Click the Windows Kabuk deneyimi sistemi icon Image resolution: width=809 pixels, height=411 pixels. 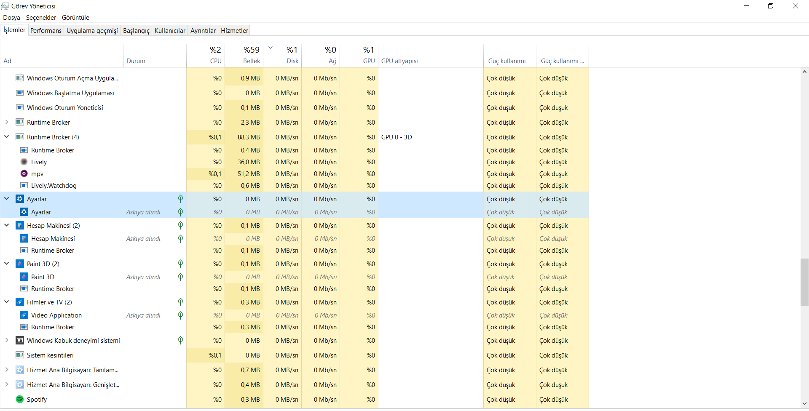[x=20, y=340]
